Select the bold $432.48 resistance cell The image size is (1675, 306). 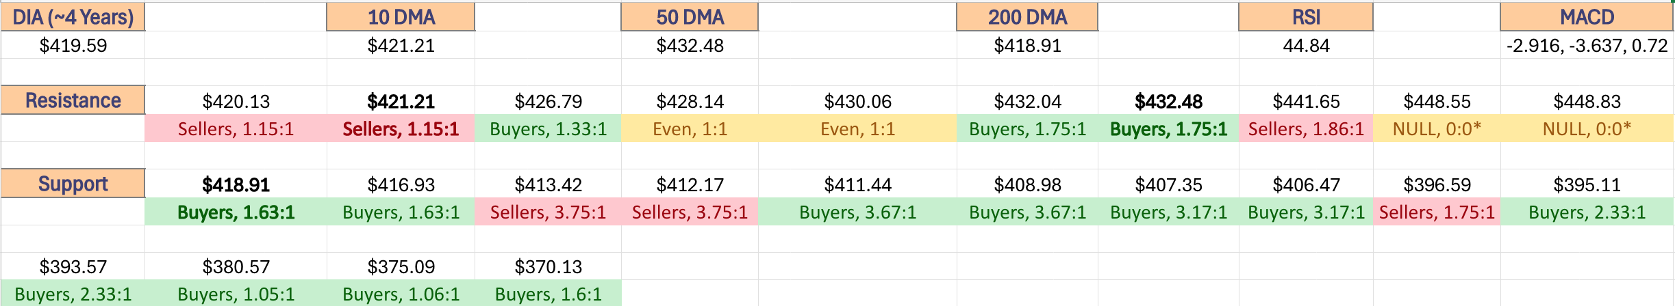coord(1168,101)
